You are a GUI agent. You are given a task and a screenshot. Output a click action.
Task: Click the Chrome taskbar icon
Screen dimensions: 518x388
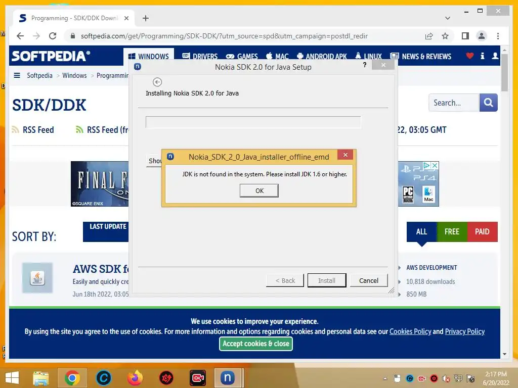point(72,378)
